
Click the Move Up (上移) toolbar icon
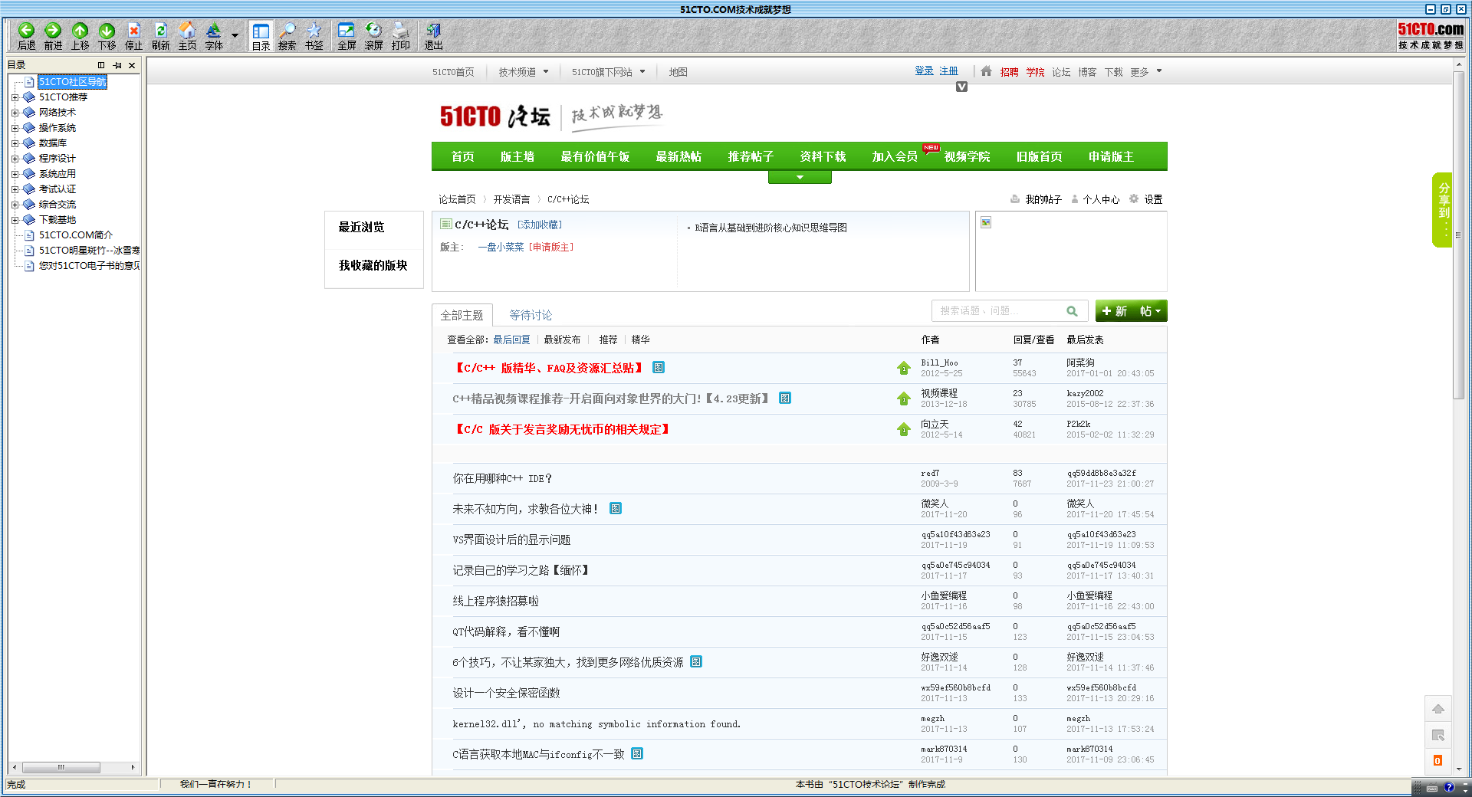click(80, 35)
